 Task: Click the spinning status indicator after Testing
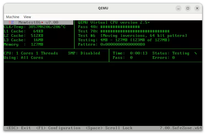pos(196,53)
